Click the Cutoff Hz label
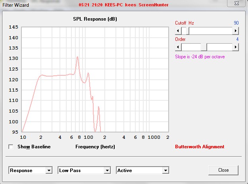Viewport: 248px width, 184px height. click(x=185, y=23)
